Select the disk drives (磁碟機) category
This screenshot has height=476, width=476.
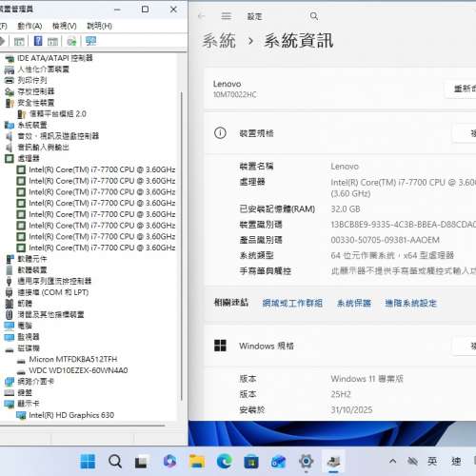pyautogui.click(x=22, y=348)
